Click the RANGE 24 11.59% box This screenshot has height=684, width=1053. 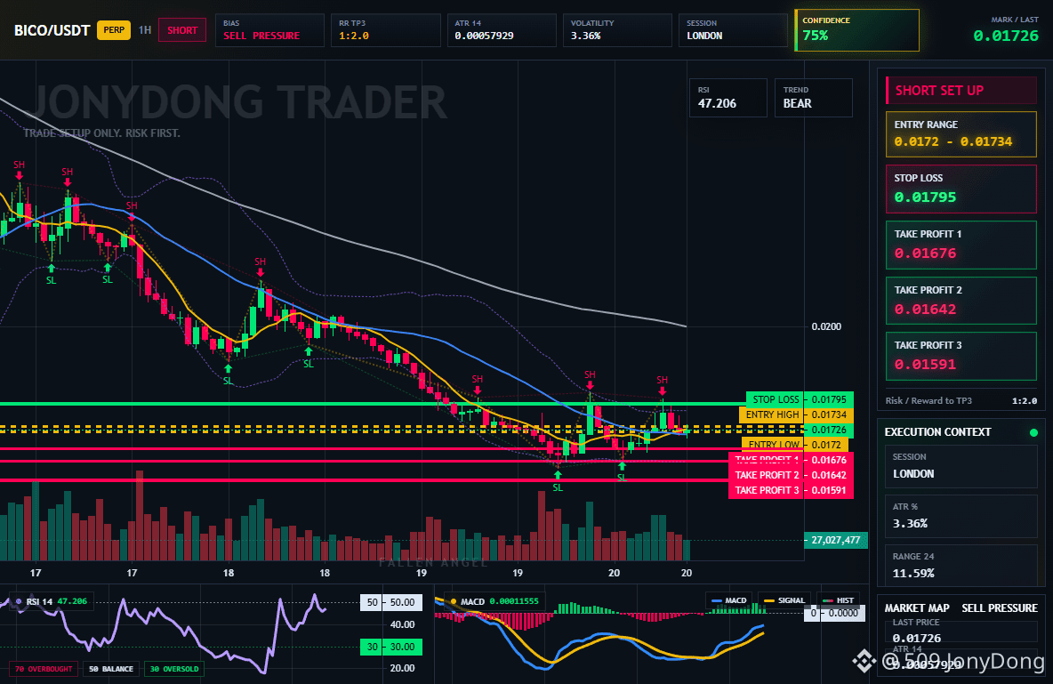click(x=961, y=566)
